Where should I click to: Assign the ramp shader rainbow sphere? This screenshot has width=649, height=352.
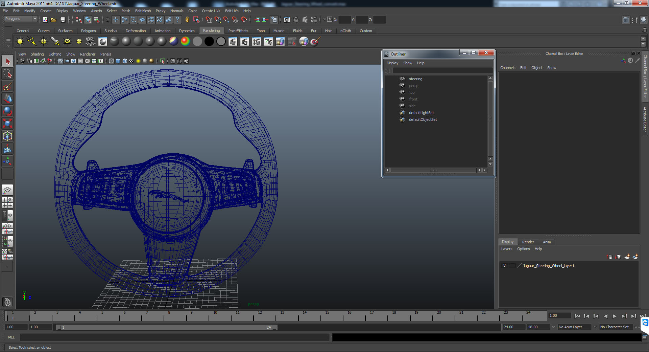[185, 42]
